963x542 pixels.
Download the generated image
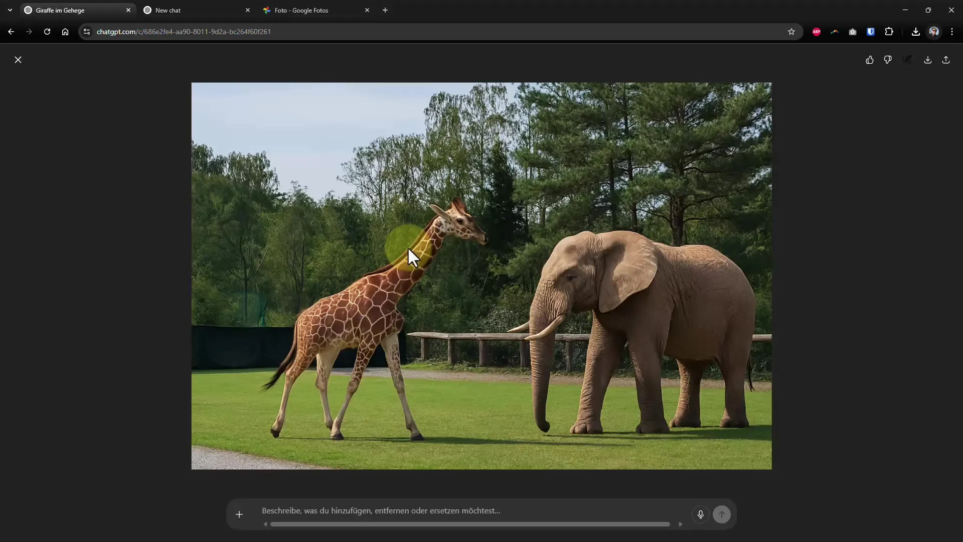928,60
